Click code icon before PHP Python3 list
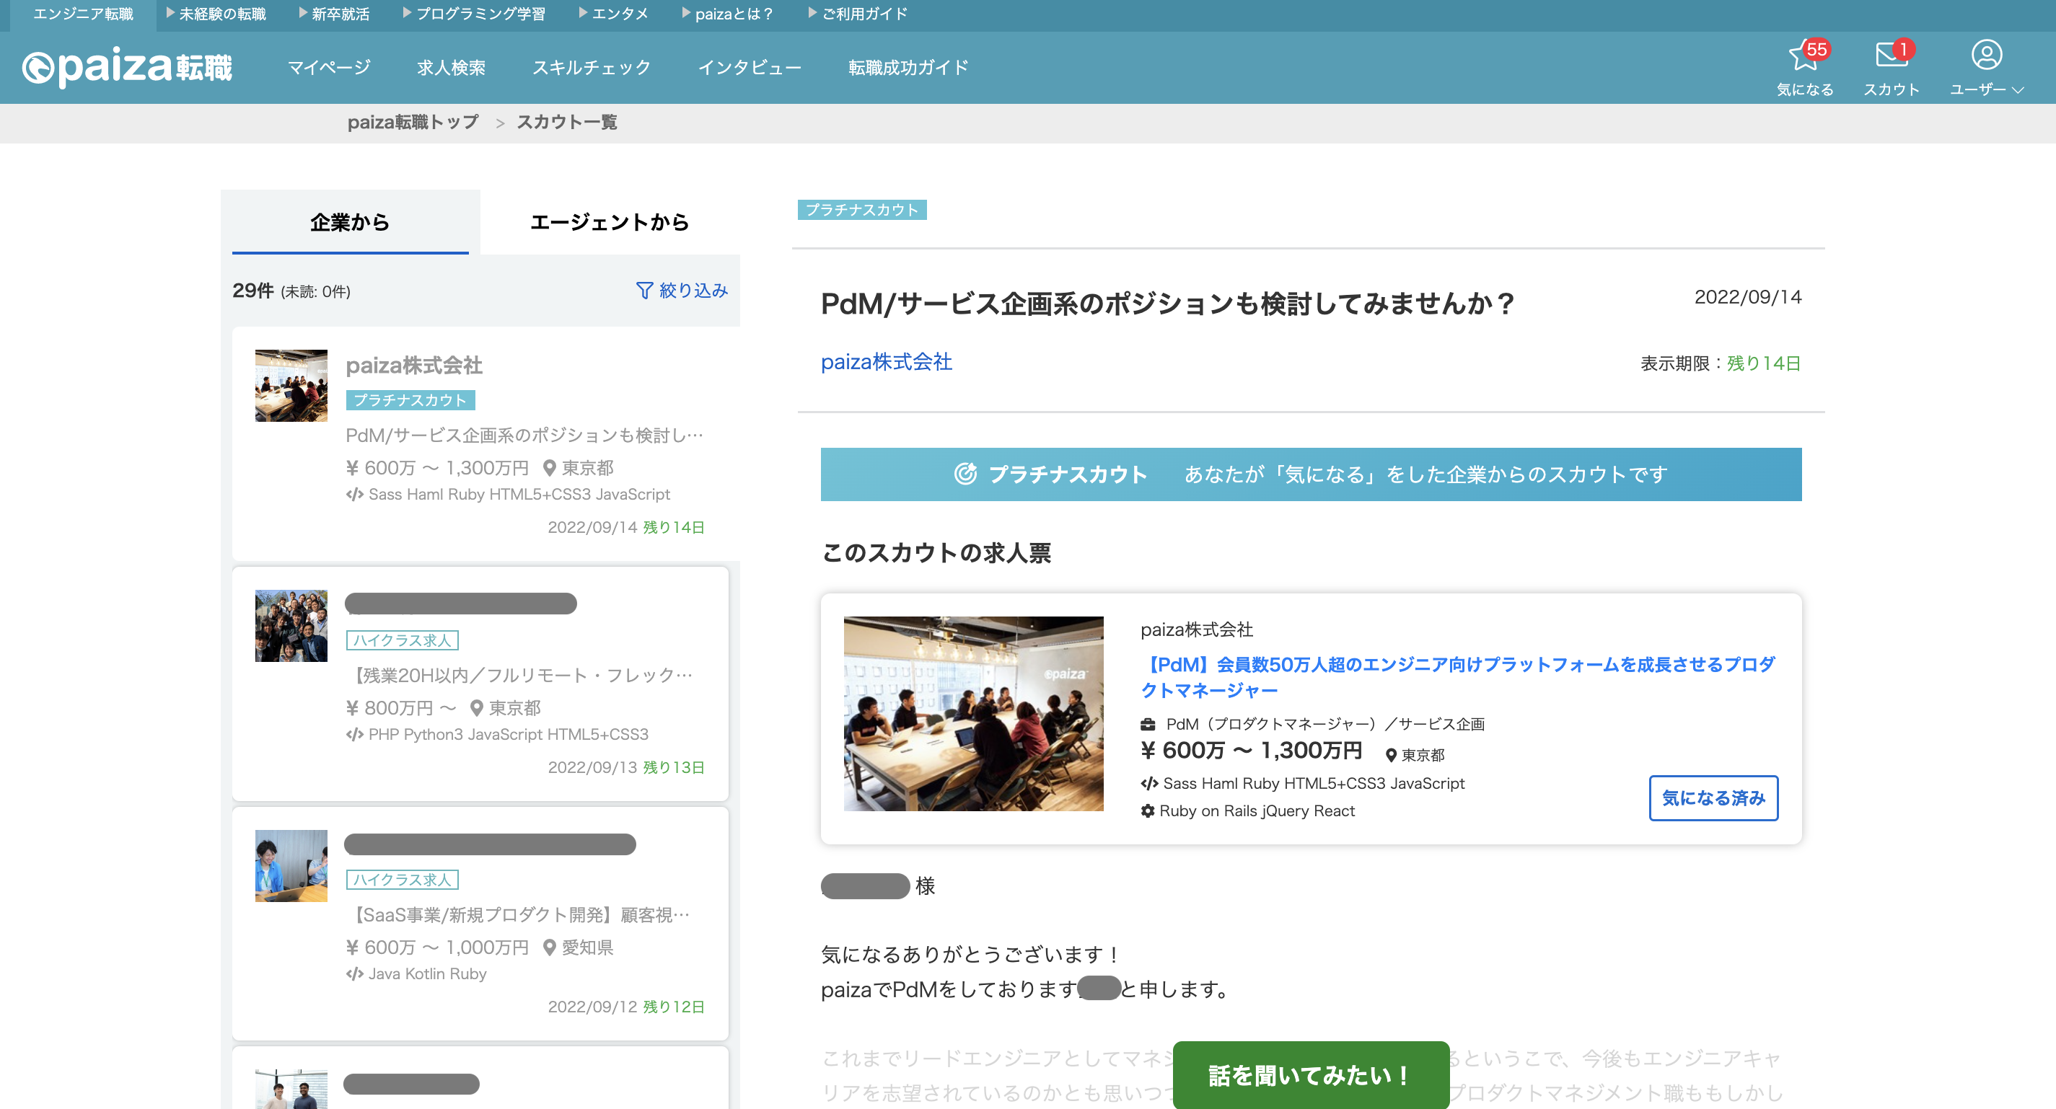 (x=354, y=734)
